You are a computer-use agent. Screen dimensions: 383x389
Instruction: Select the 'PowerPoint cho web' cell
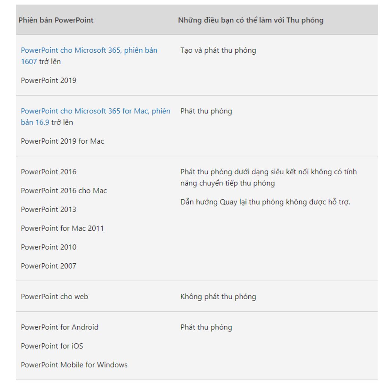pyautogui.click(x=55, y=297)
